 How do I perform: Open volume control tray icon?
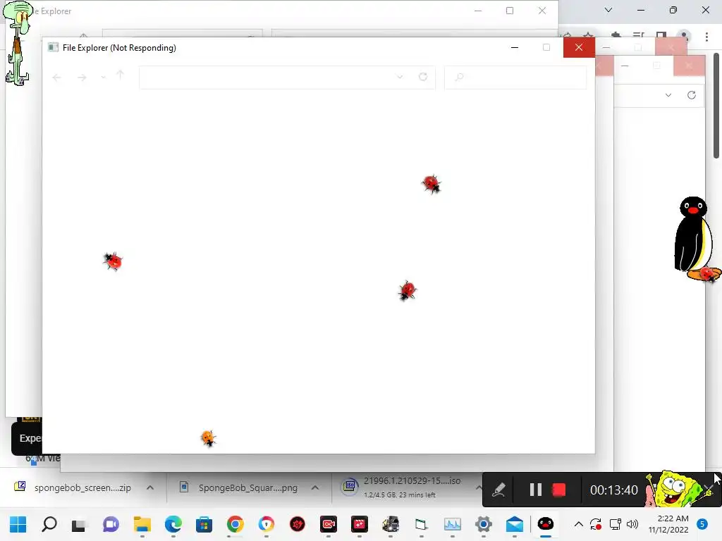(632, 524)
